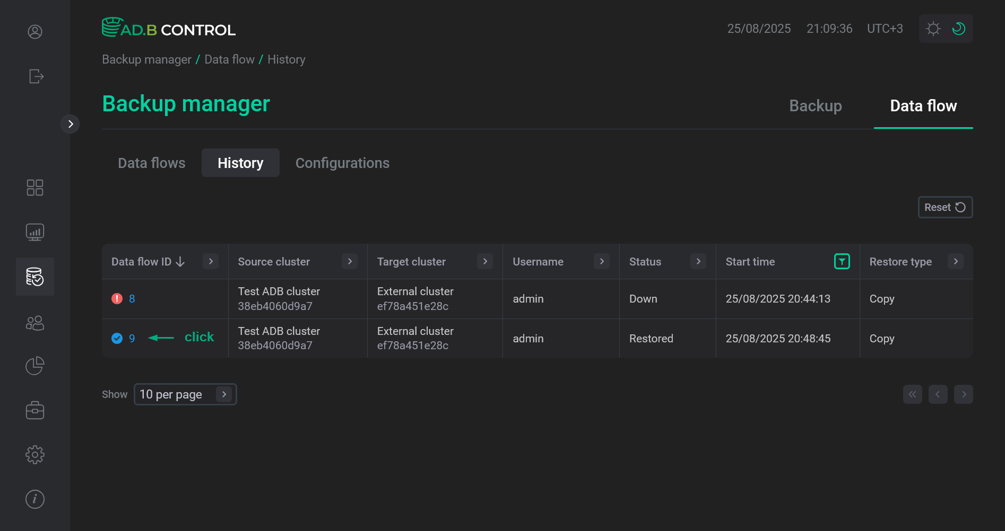
Task: Click the info icon at sidebar bottom
Action: click(x=34, y=499)
